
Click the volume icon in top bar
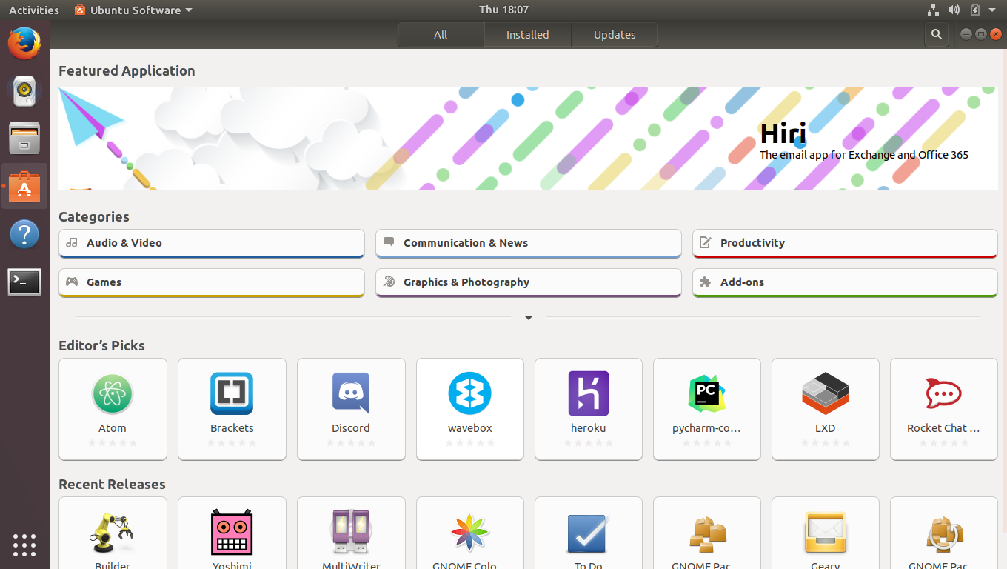(x=954, y=10)
